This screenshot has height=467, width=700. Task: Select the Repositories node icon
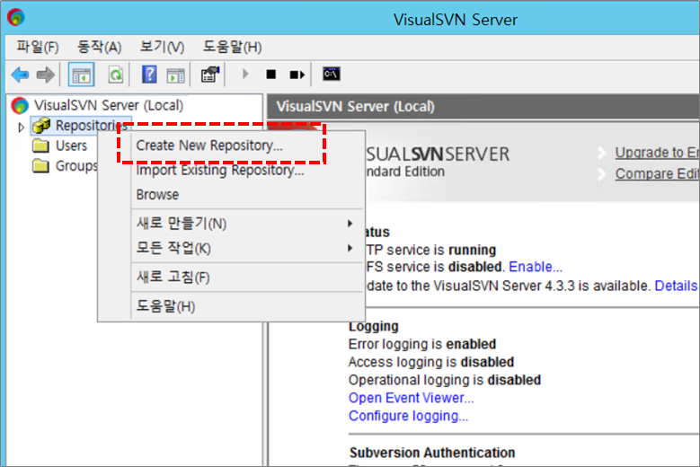[41, 126]
